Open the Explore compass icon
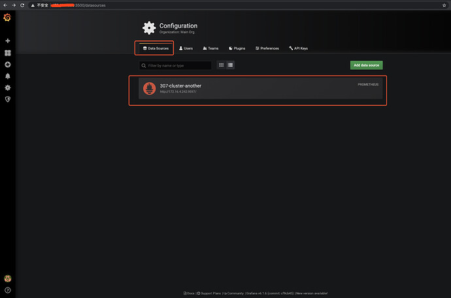This screenshot has width=451, height=298. [x=8, y=65]
